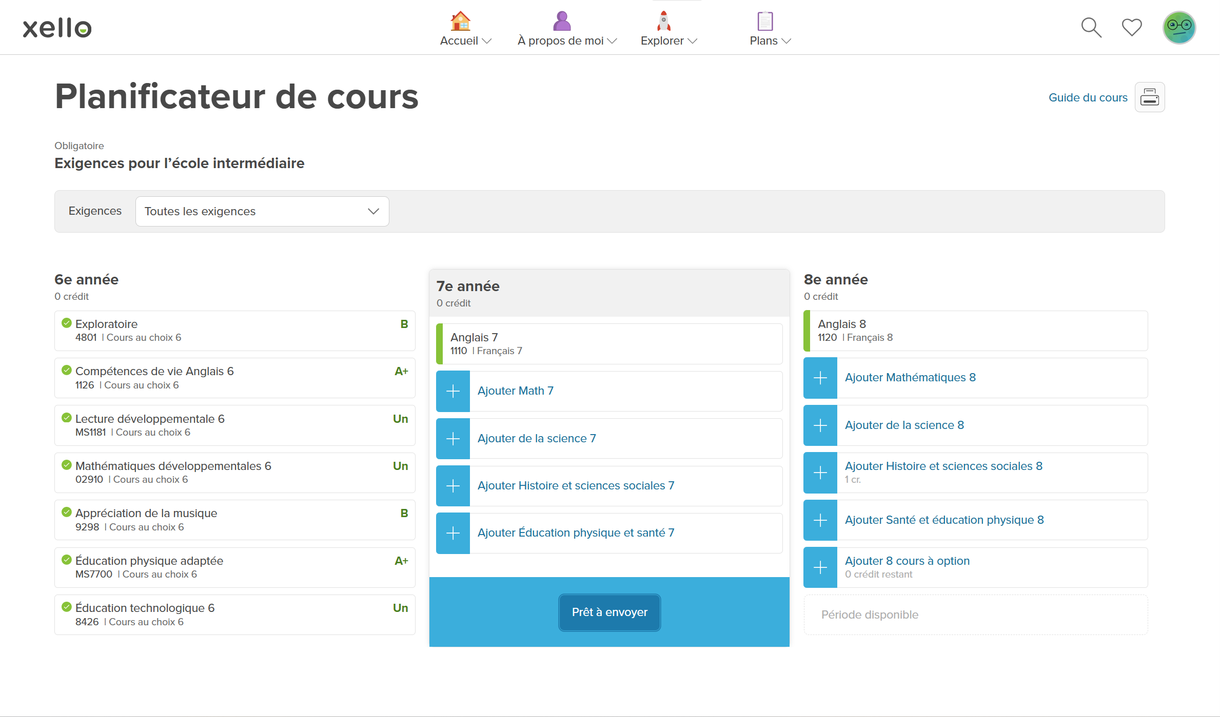Click the printer icon

point(1149,97)
